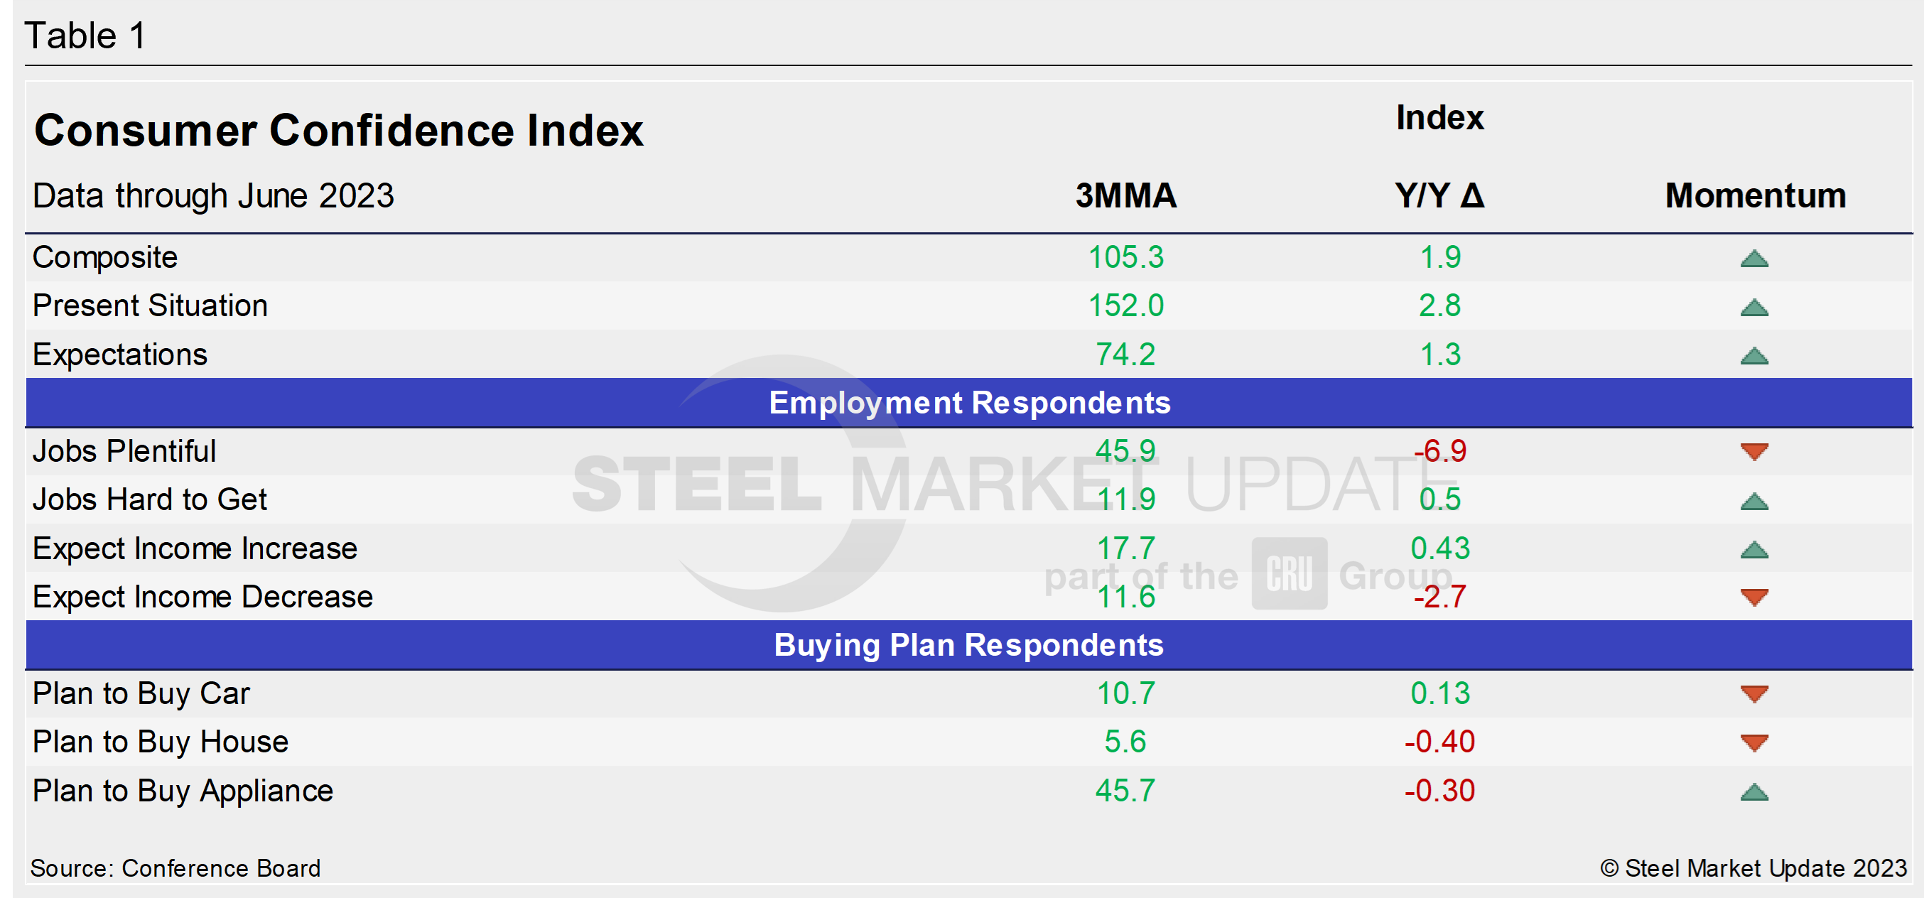Click the Buying Plan Respondents blue header
Viewport: 1924px width, 898px height.
coord(968,645)
